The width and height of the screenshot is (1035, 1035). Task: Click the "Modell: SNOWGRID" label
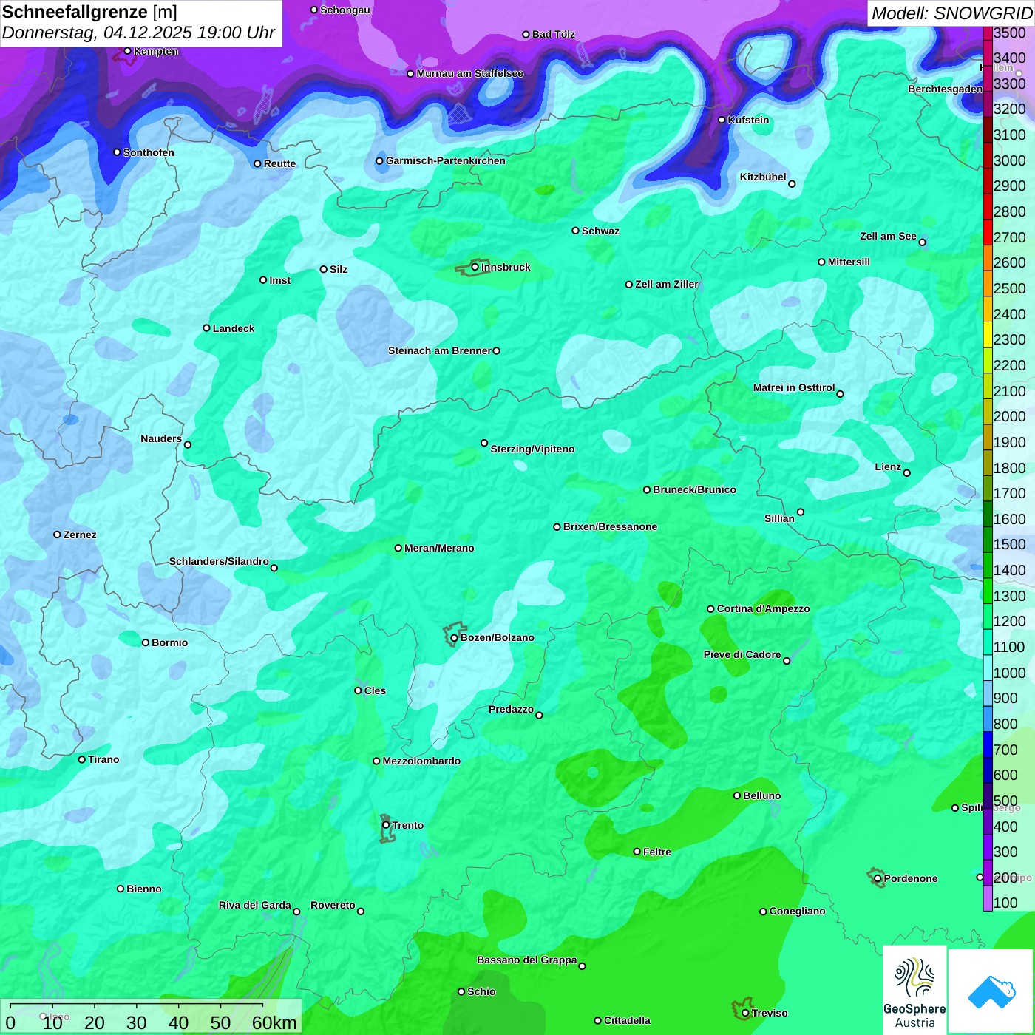951,13
